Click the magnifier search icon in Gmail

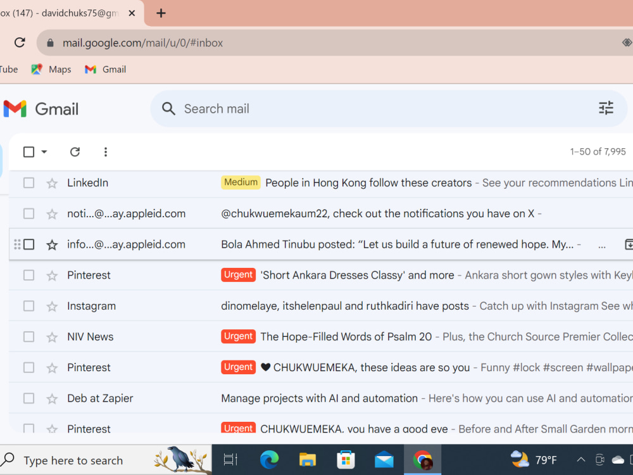pyautogui.click(x=168, y=109)
